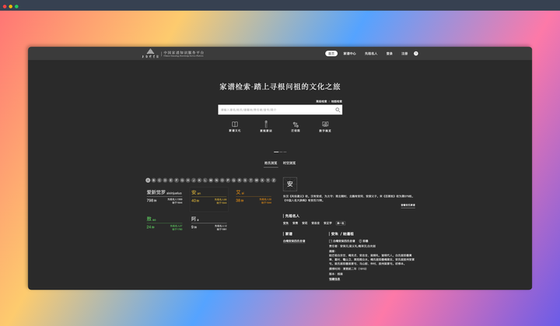The height and width of the screenshot is (326, 560).
Task: Select letter S in the surname index
Action: click(x=245, y=181)
